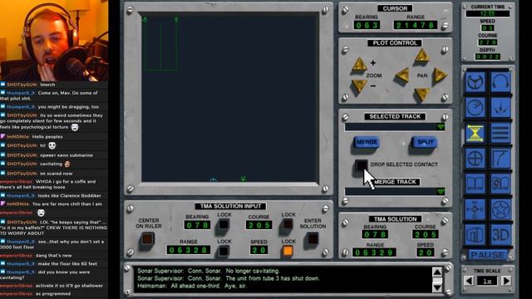Click the ownship depth readout

(x=488, y=56)
